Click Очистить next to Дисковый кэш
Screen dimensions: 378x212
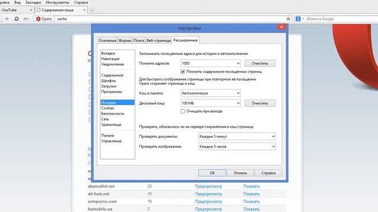(x=260, y=103)
